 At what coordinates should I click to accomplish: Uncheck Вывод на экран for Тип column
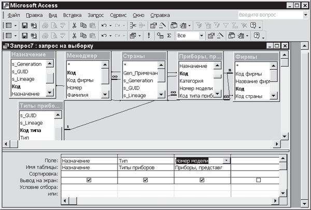tap(146, 181)
